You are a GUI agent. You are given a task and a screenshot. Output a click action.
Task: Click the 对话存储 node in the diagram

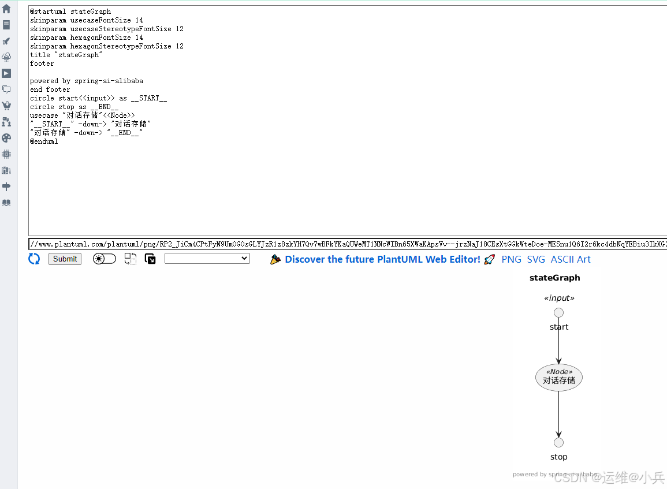(x=558, y=377)
